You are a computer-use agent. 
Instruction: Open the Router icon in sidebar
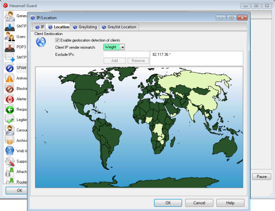click(10, 180)
